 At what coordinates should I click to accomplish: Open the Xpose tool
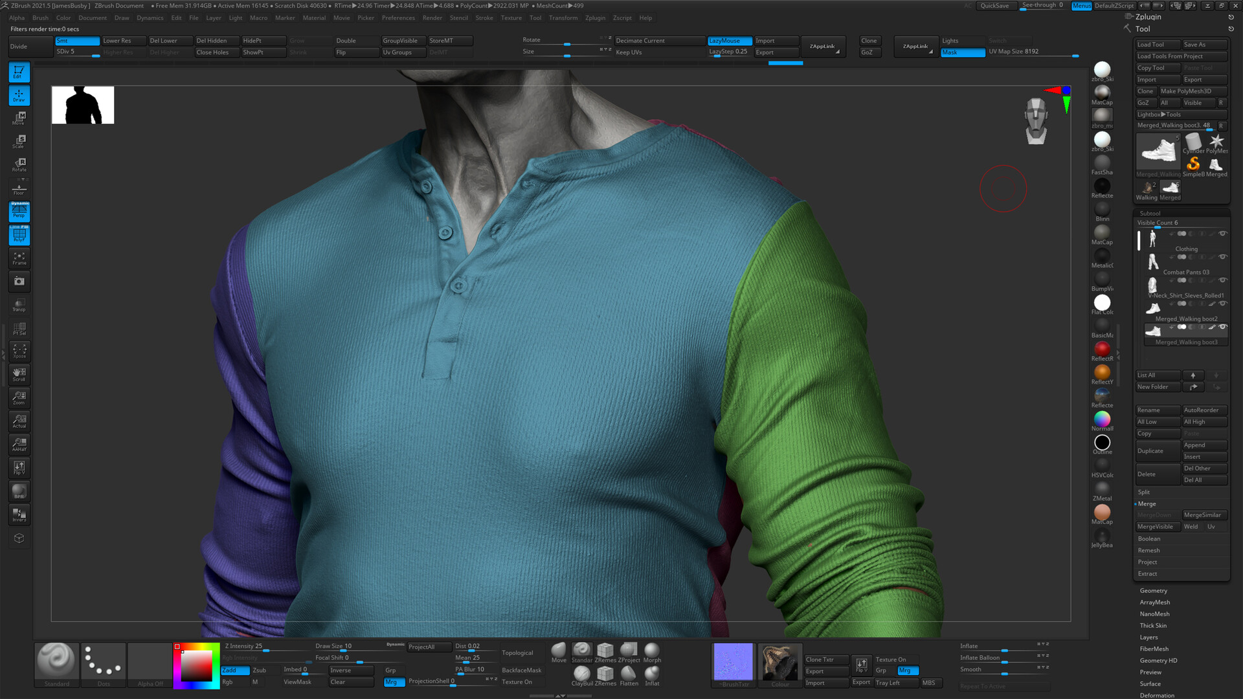(x=19, y=351)
